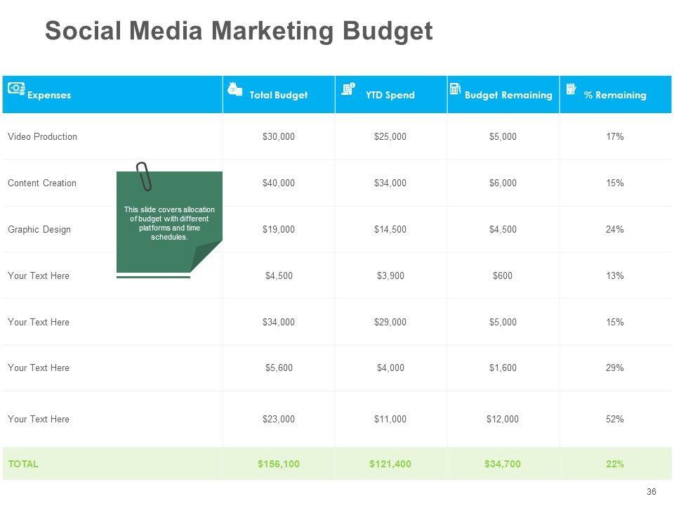Click the receipt icon beside YTD Spend
Image resolution: width=674 pixels, height=506 pixels.
(x=348, y=89)
